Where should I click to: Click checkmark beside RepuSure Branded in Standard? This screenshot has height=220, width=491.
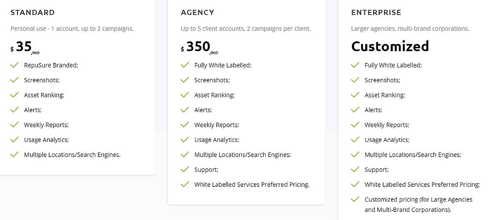[15, 65]
